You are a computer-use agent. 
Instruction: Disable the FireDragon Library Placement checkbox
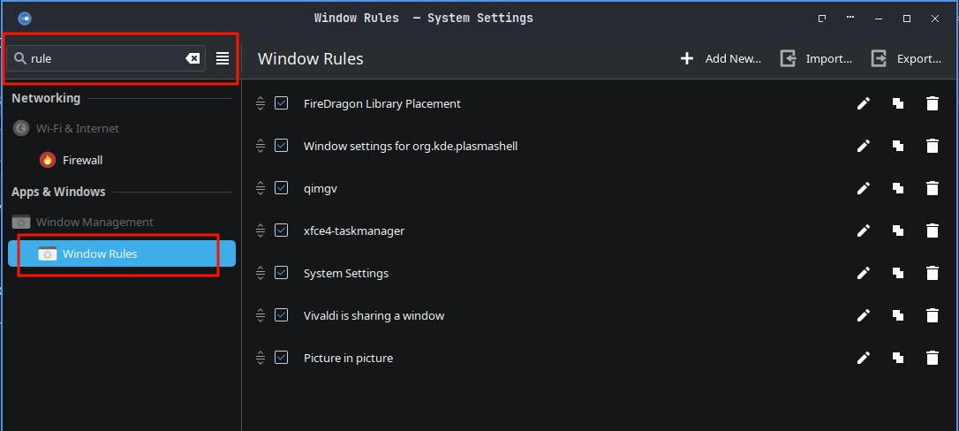[x=282, y=103]
